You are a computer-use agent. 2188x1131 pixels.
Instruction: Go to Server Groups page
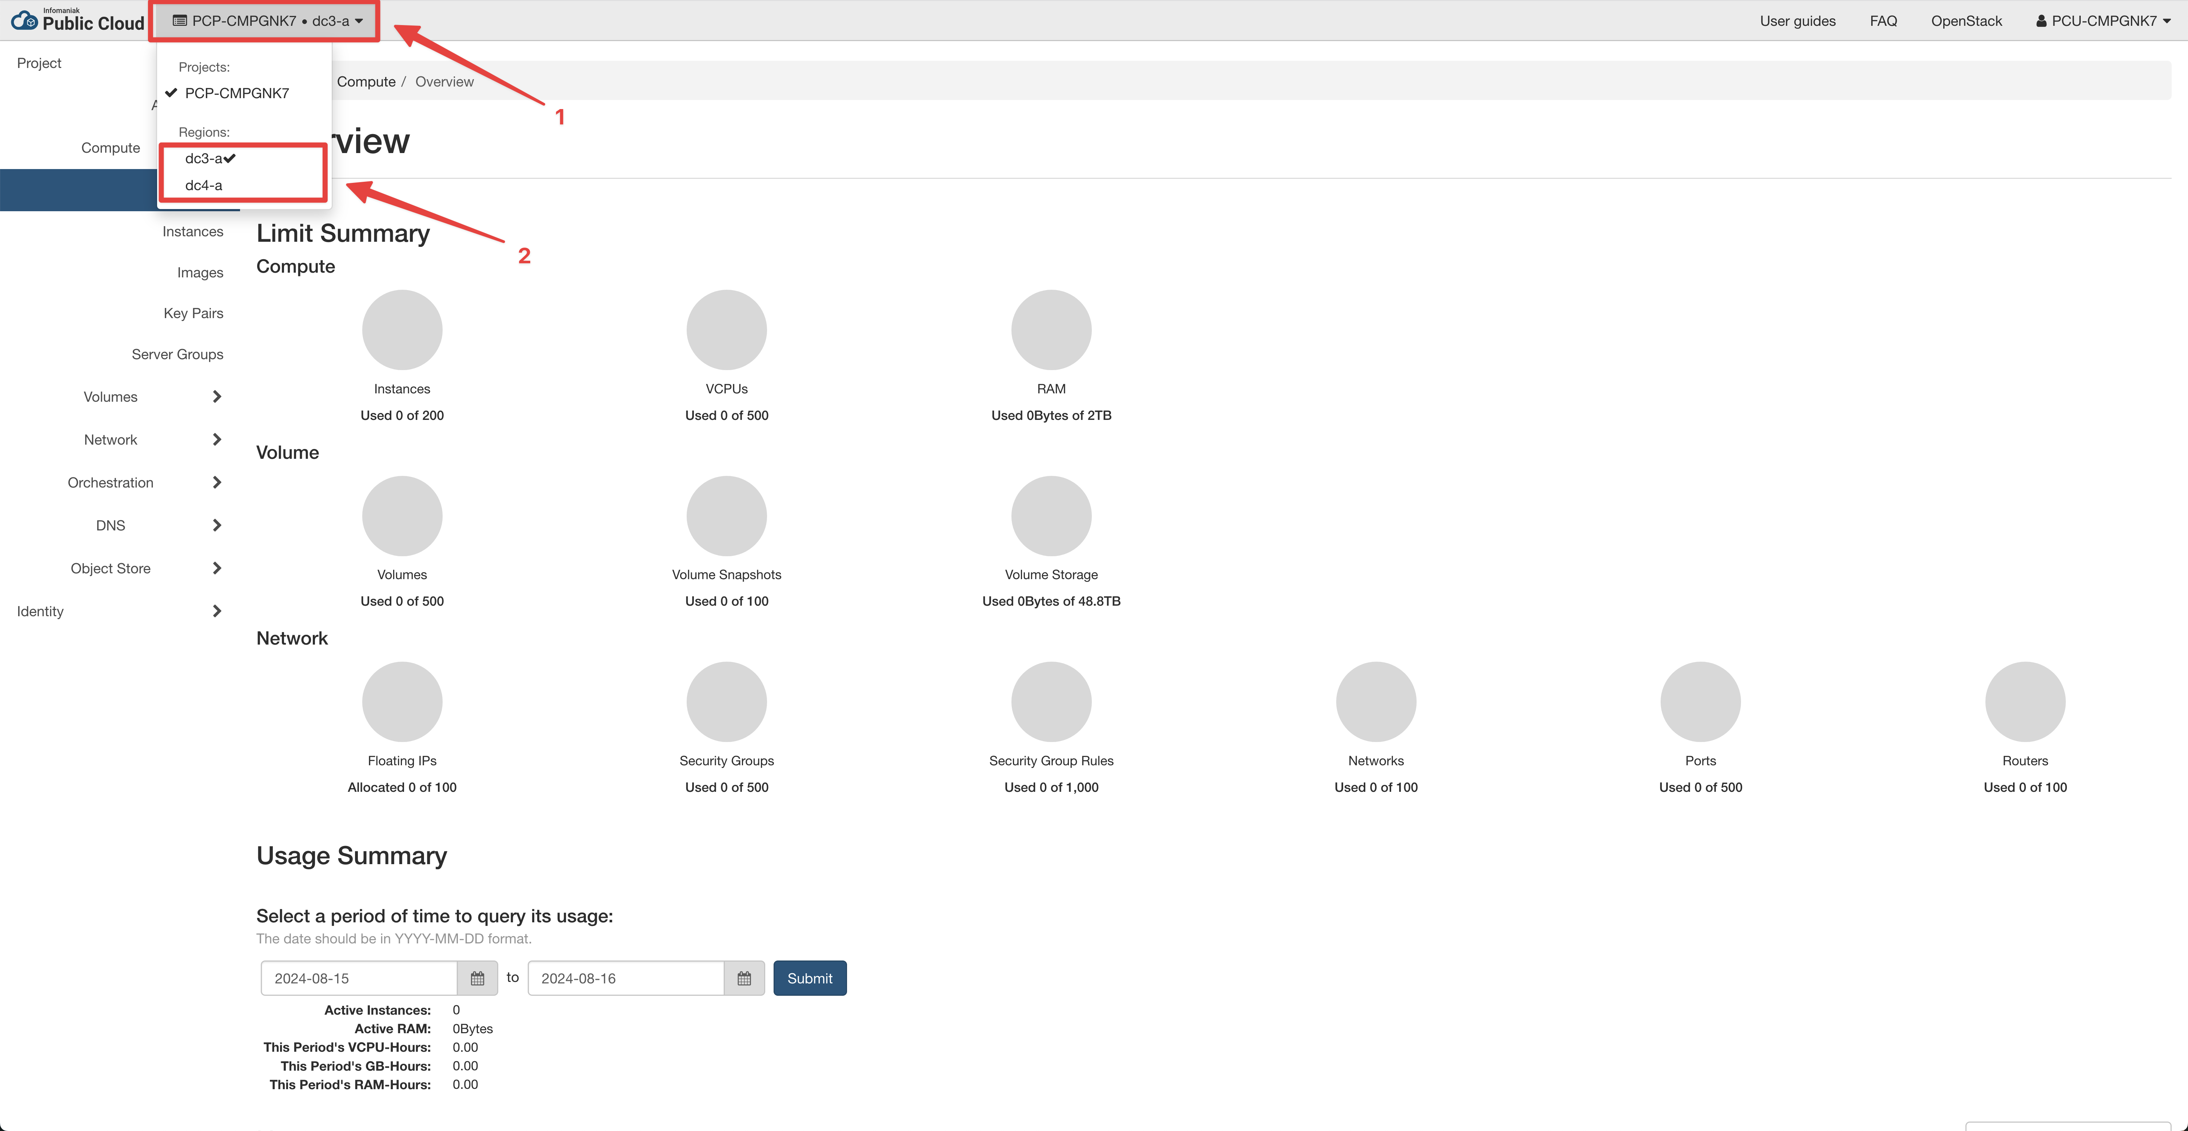(177, 354)
